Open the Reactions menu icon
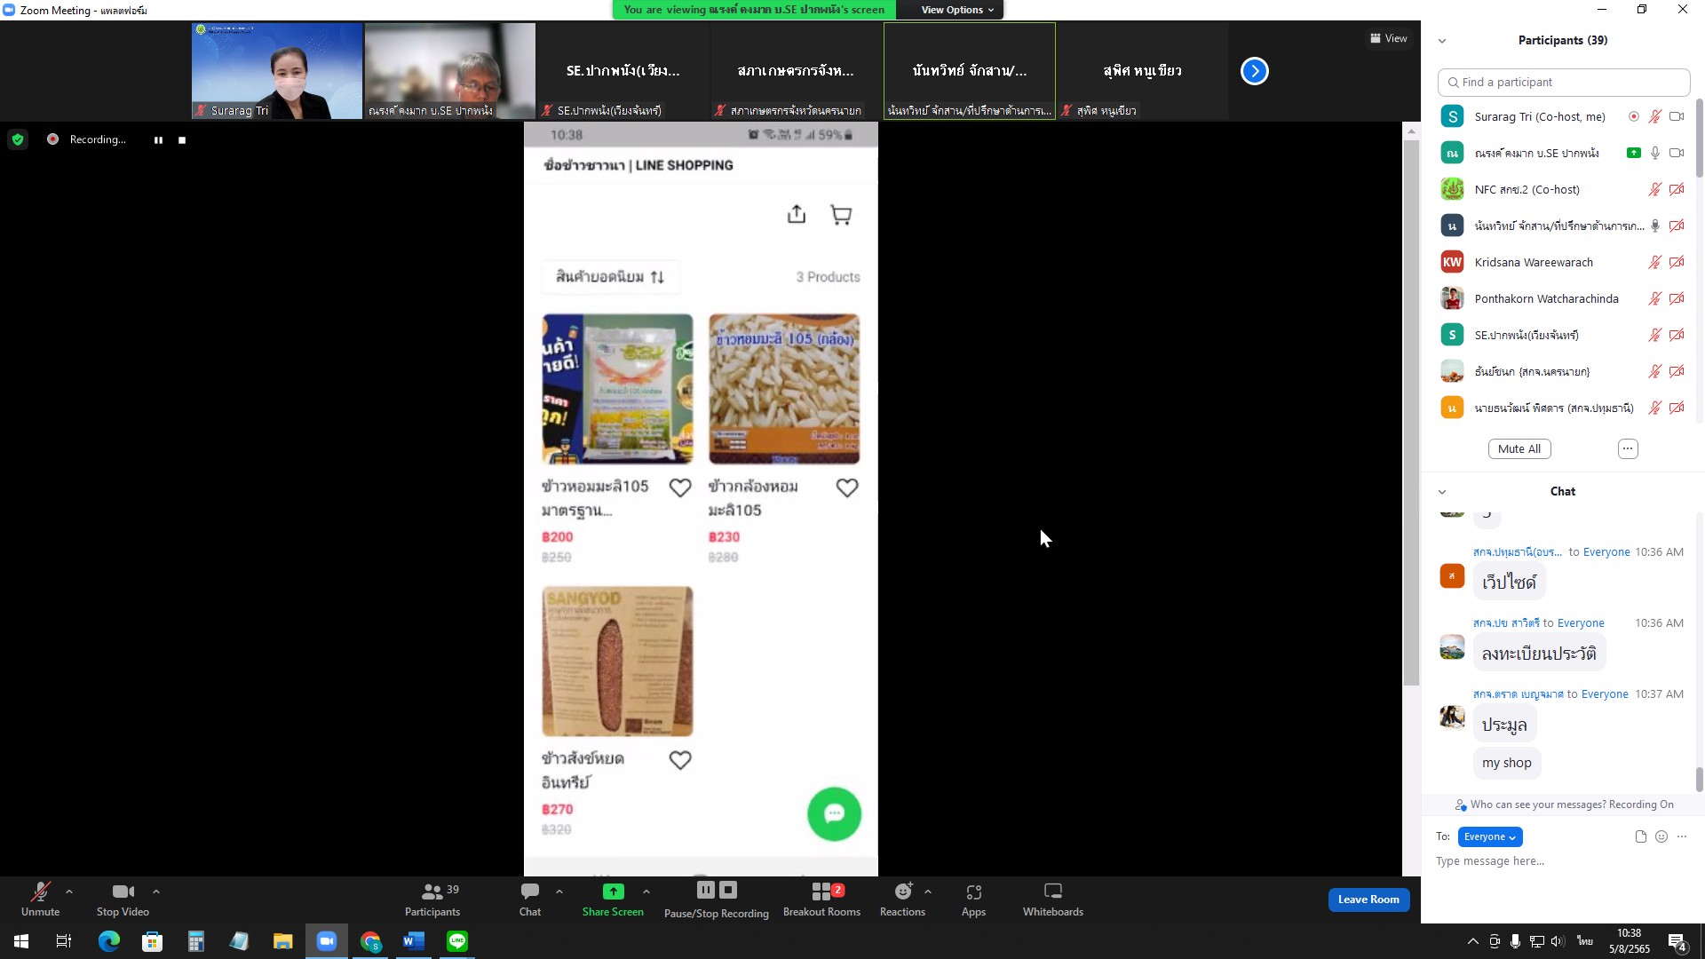The height and width of the screenshot is (959, 1705). pyautogui.click(x=902, y=892)
